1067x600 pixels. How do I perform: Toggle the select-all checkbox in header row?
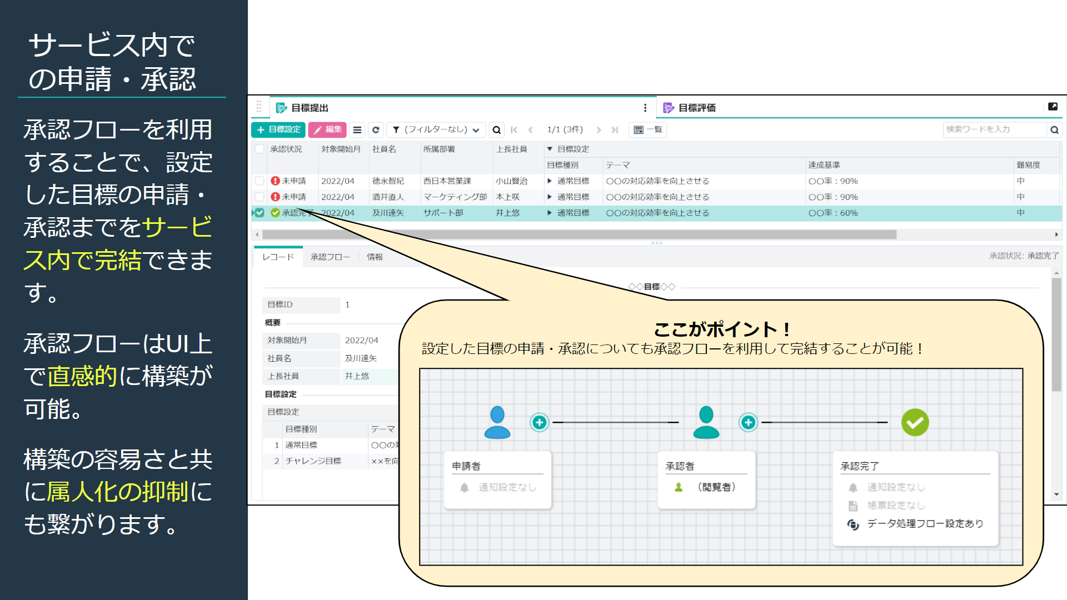tap(260, 149)
